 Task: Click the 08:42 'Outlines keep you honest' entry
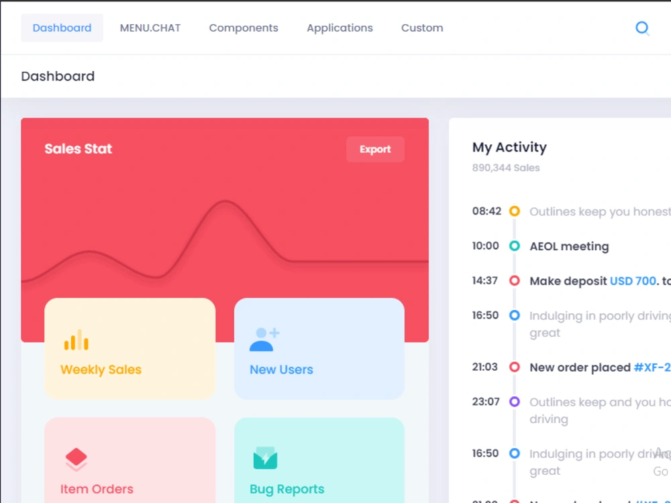point(600,212)
